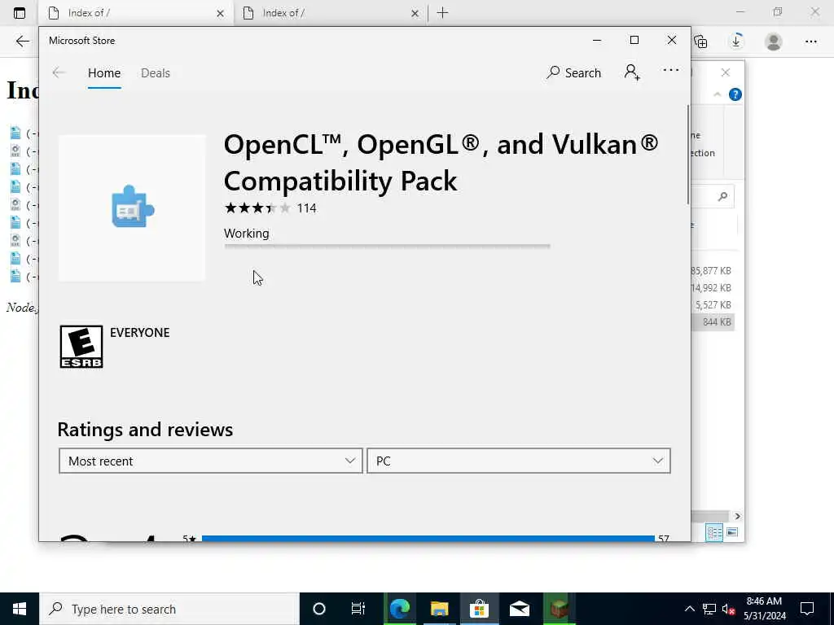The image size is (834, 625).
Task: Open Search in Microsoft Store
Action: (x=573, y=72)
